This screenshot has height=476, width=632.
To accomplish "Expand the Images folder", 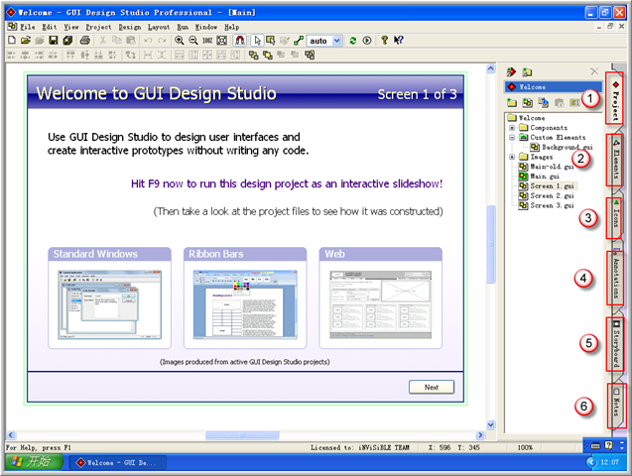I will coord(512,157).
